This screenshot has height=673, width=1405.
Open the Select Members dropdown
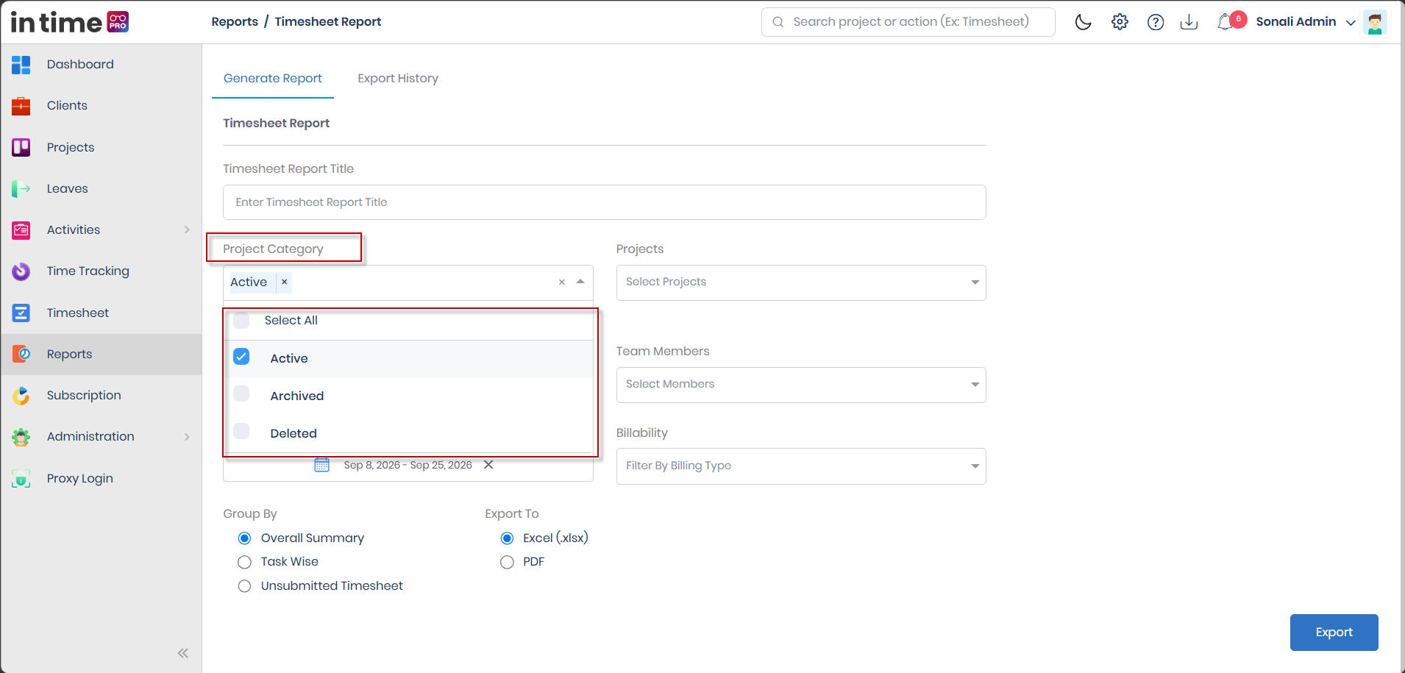click(801, 385)
